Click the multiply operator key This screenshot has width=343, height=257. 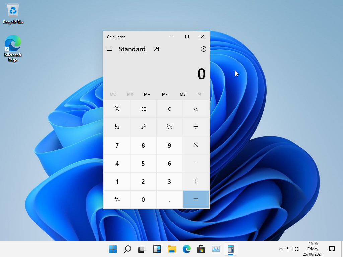tap(196, 145)
